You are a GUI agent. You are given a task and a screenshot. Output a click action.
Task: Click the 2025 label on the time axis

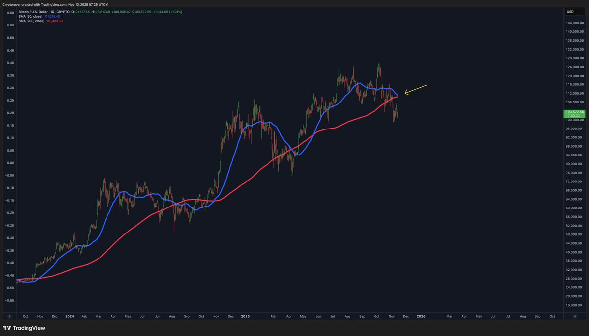[x=245, y=316]
